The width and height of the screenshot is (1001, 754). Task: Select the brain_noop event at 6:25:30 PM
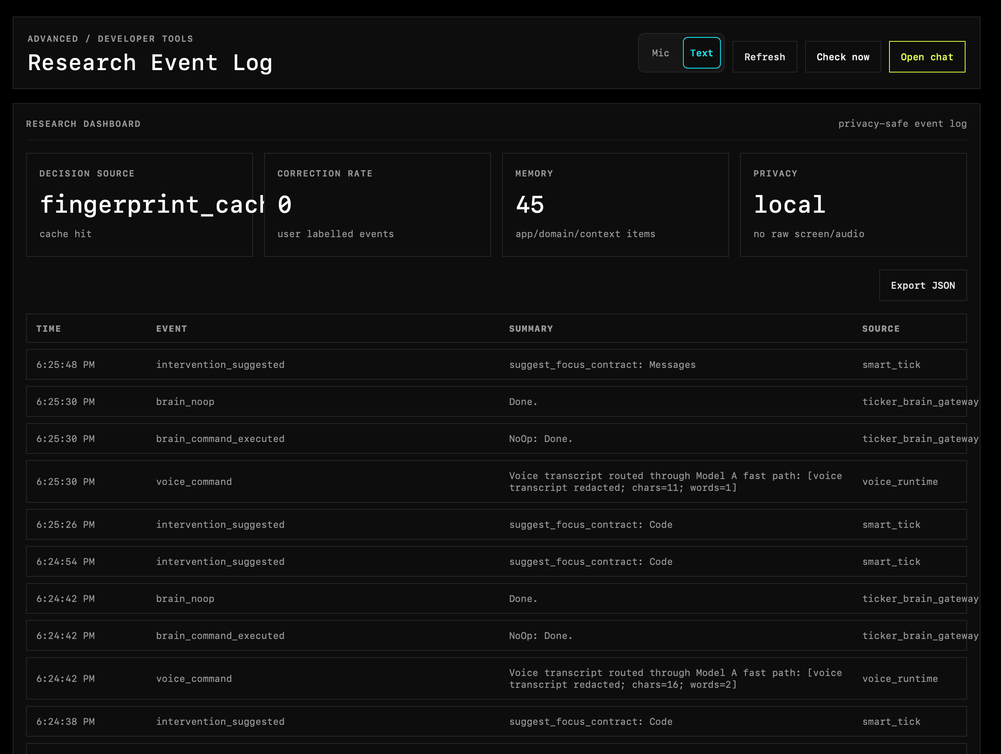point(185,402)
